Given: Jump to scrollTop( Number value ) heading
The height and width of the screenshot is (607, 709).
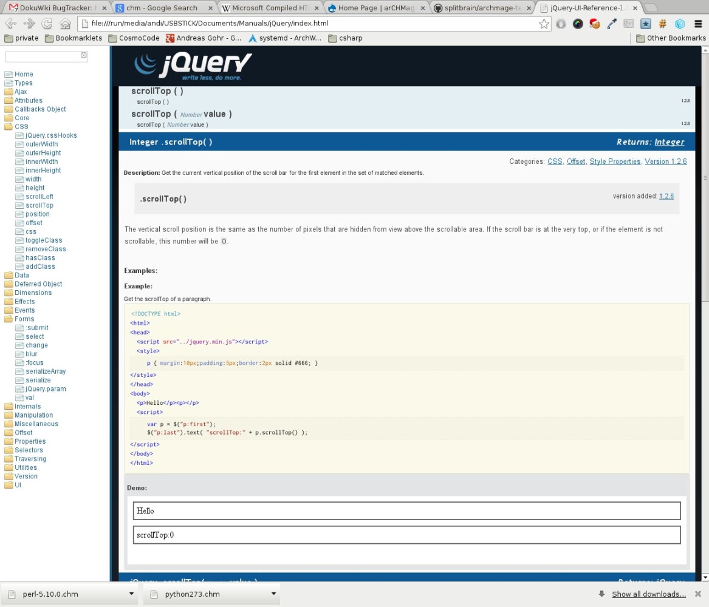Looking at the screenshot, I should [x=181, y=114].
